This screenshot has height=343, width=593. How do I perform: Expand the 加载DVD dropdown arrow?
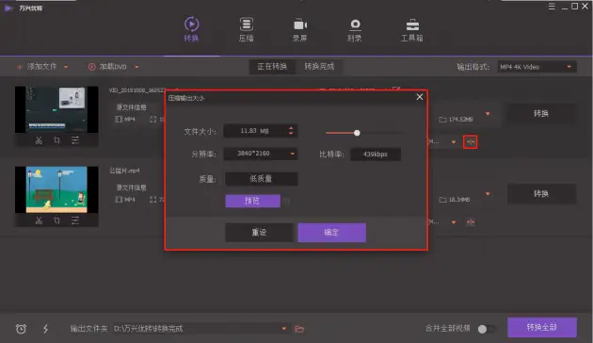tap(136, 67)
